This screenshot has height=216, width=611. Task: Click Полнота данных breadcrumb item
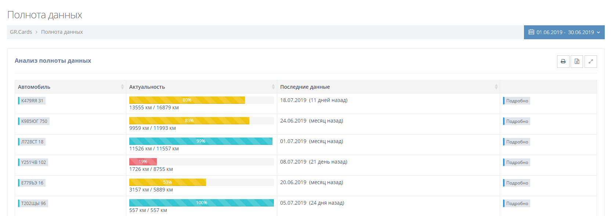[x=62, y=32]
